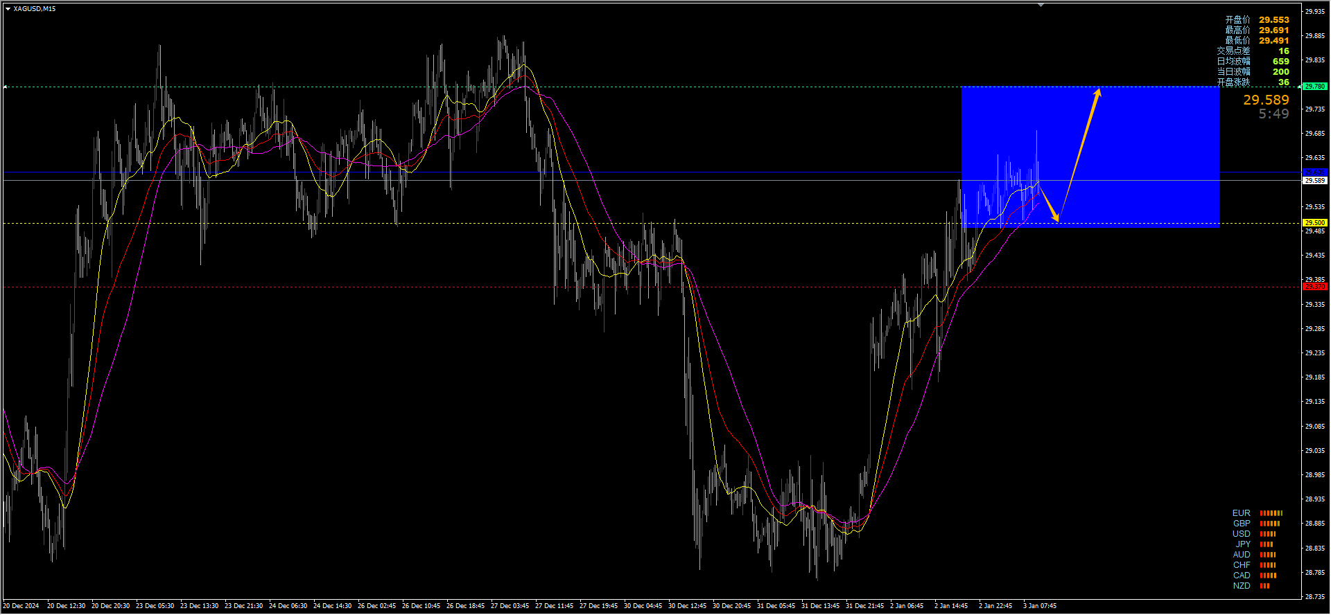Select the red 29.370 price level tag
Viewport: 1331px width, 615px height.
click(x=1315, y=287)
